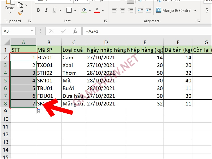Toggle italic formatting

[46, 10]
